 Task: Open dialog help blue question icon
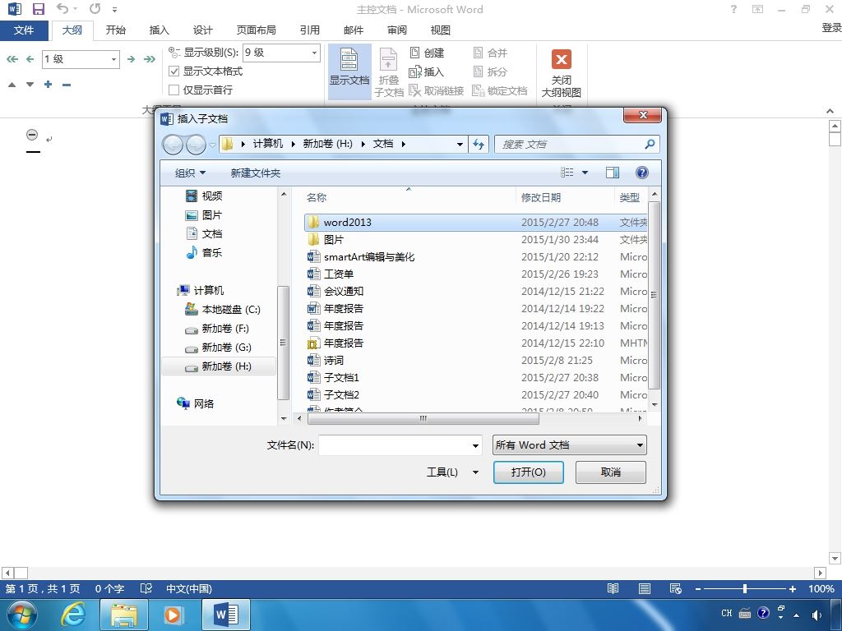pos(641,173)
